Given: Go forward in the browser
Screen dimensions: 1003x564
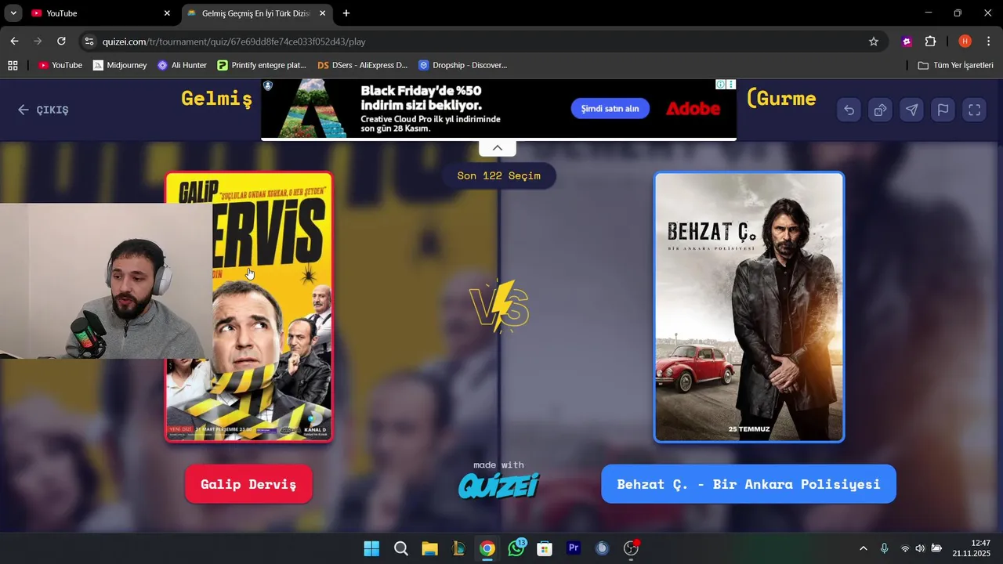Looking at the screenshot, I should tap(38, 42).
